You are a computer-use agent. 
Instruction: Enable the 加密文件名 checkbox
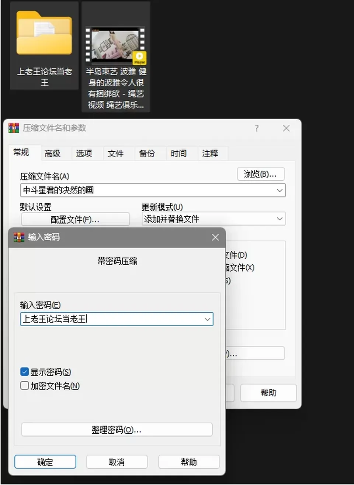point(25,385)
